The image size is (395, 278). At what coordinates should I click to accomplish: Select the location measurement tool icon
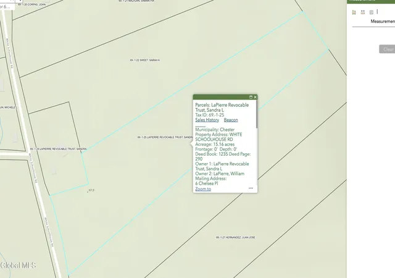pyautogui.click(x=372, y=12)
